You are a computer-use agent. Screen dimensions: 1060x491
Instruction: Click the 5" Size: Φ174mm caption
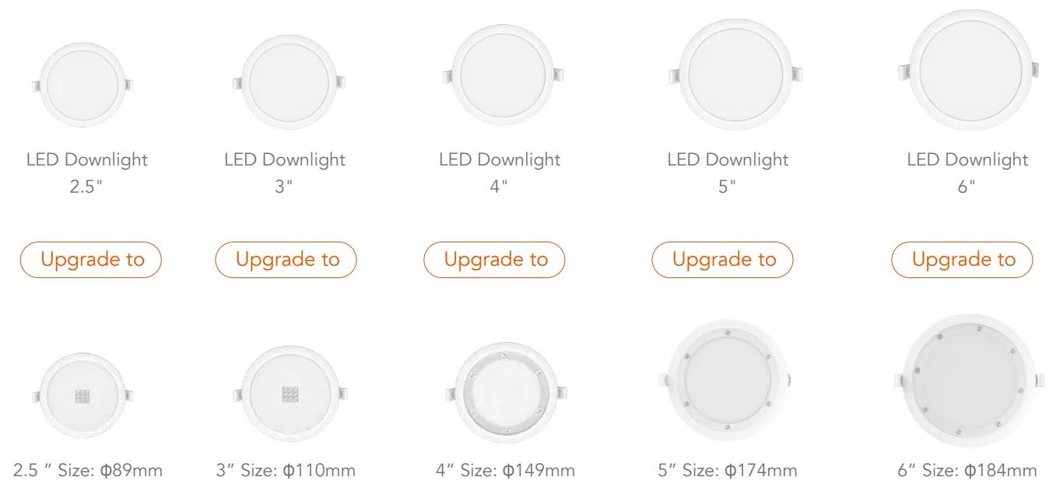727,470
